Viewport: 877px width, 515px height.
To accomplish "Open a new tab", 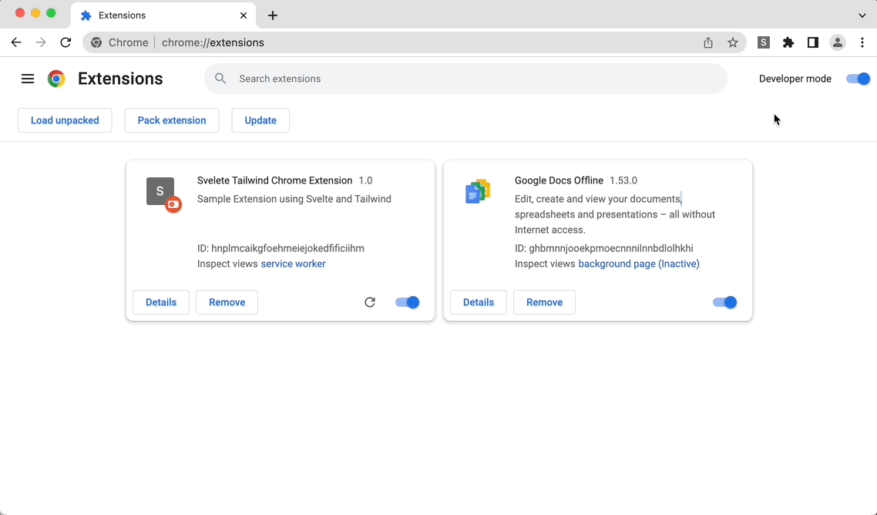I will 273,15.
